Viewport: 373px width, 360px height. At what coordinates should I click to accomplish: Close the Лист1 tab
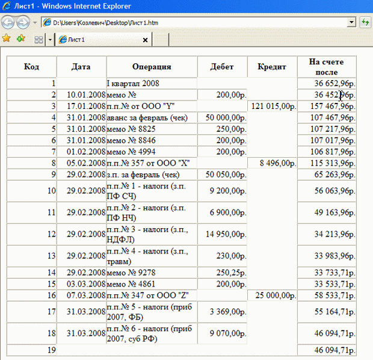[x=145, y=40]
